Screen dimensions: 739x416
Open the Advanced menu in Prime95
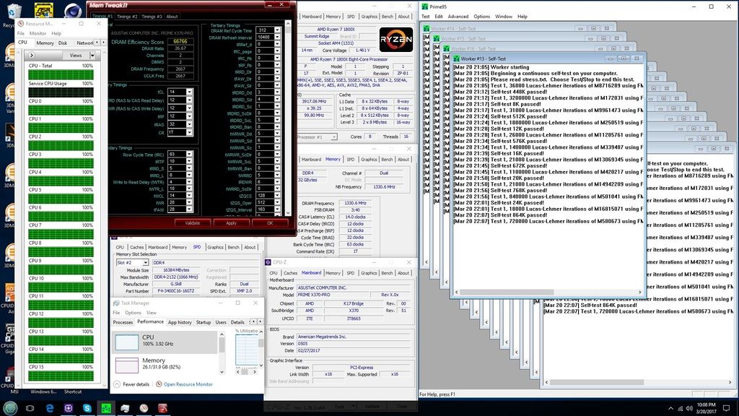pyautogui.click(x=458, y=17)
